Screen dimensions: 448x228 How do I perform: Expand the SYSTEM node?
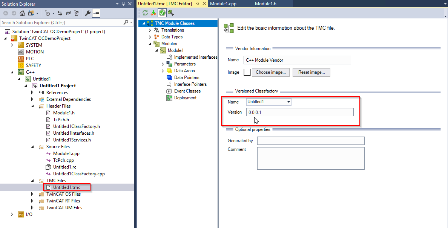pos(12,45)
